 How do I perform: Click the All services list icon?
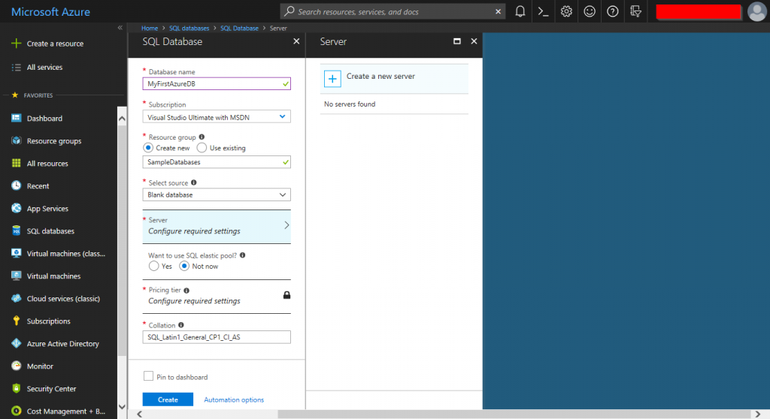[x=17, y=68]
